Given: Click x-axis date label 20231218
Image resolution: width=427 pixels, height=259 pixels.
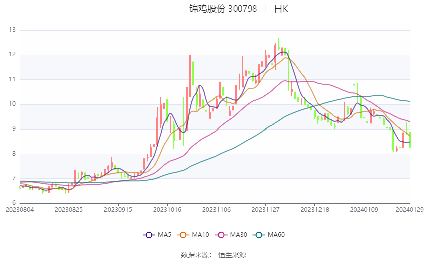Looking at the screenshot, I should [x=314, y=210].
